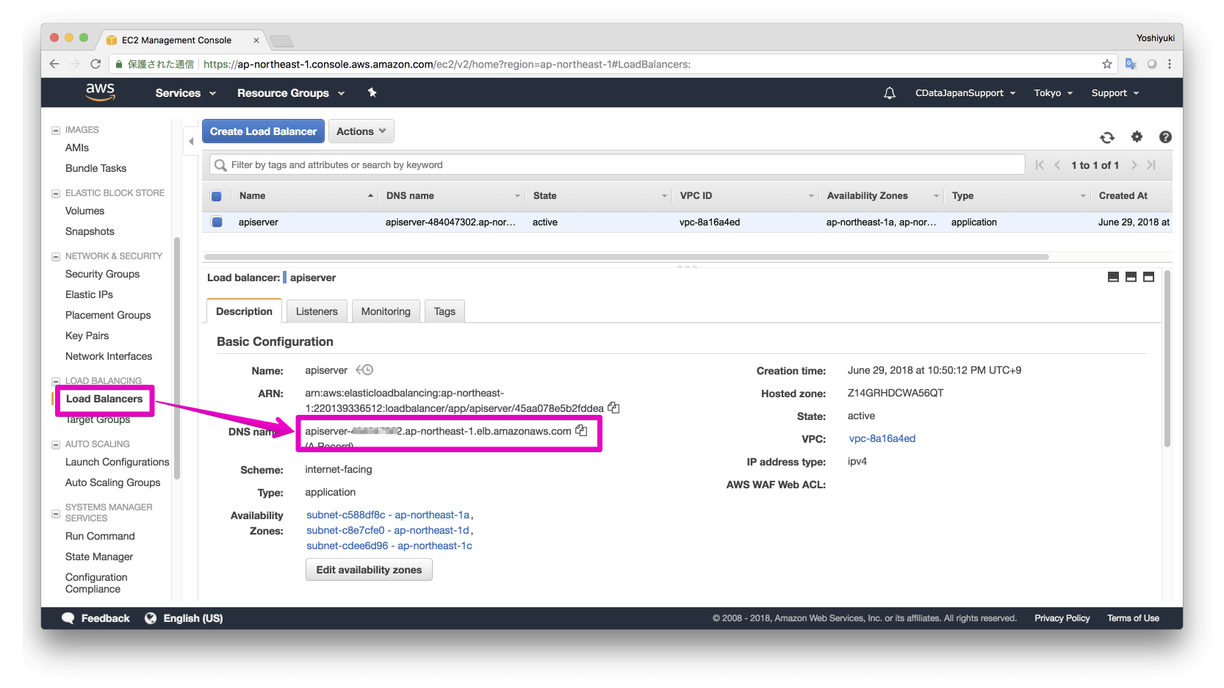Screen dimensions: 1224x688
Task: Switch to the Description tab
Action: [244, 311]
